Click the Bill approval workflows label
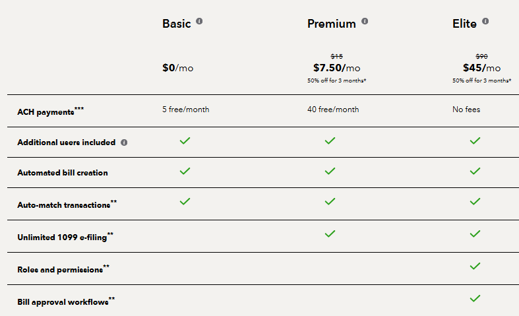The image size is (519, 316). 63,301
